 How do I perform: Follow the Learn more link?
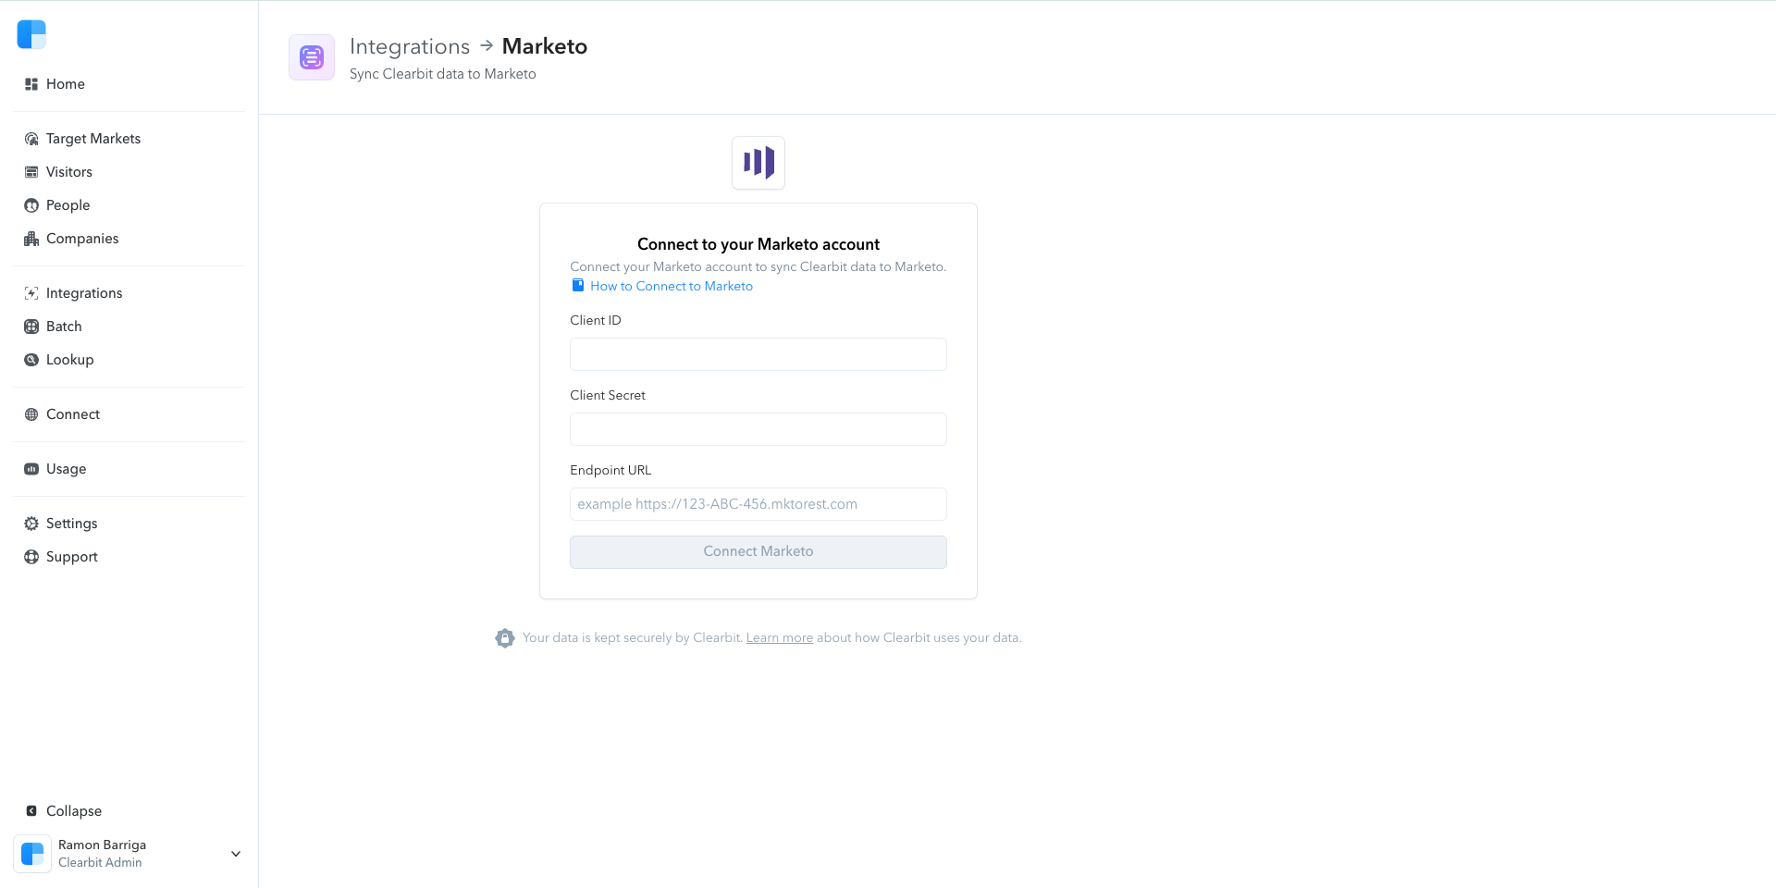pyautogui.click(x=780, y=638)
